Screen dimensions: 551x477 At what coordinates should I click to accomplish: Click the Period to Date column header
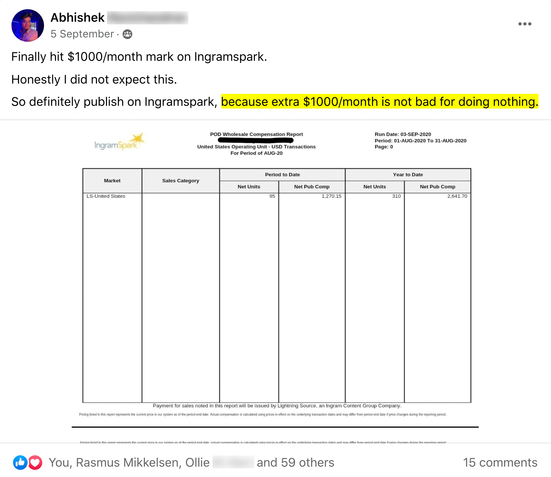coord(282,175)
